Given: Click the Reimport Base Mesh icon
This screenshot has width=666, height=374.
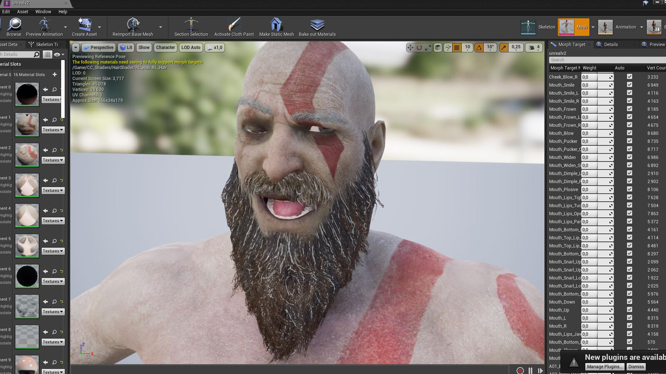Looking at the screenshot, I should pyautogui.click(x=133, y=25).
